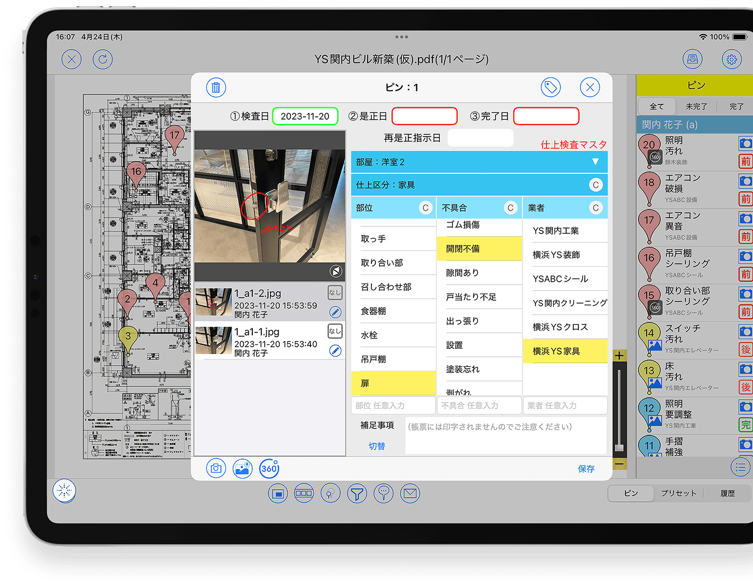The image size is (753, 586).
Task: Open the pin list options at bottom right
Action: (x=740, y=467)
